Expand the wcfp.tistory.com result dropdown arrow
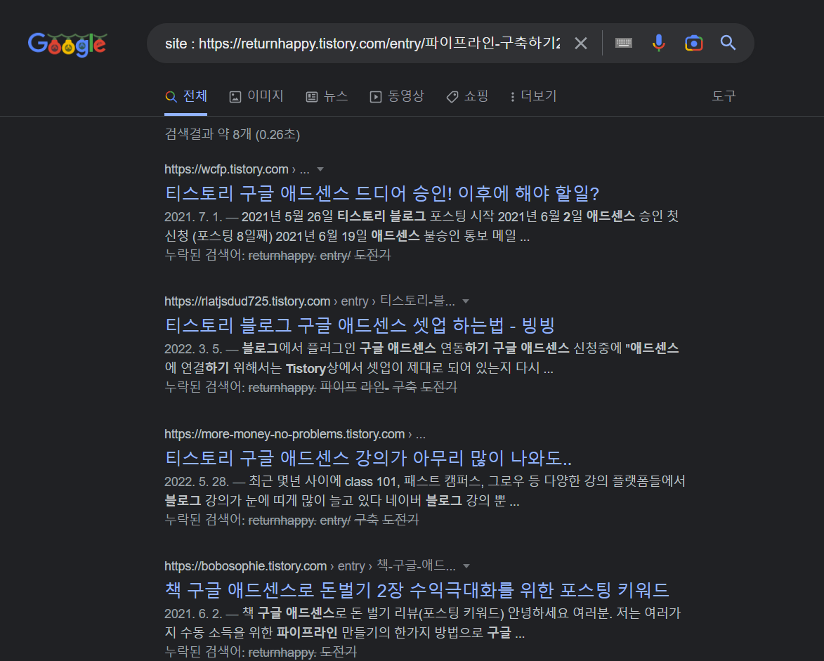824x661 pixels. [320, 169]
